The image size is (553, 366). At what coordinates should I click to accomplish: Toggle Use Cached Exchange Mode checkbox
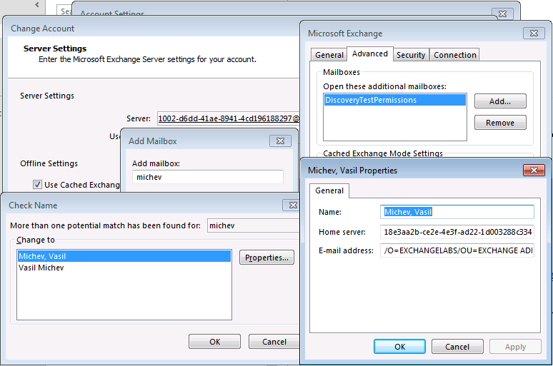coord(37,185)
